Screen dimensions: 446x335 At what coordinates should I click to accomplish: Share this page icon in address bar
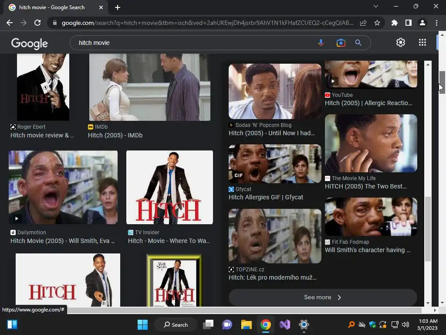point(363,23)
